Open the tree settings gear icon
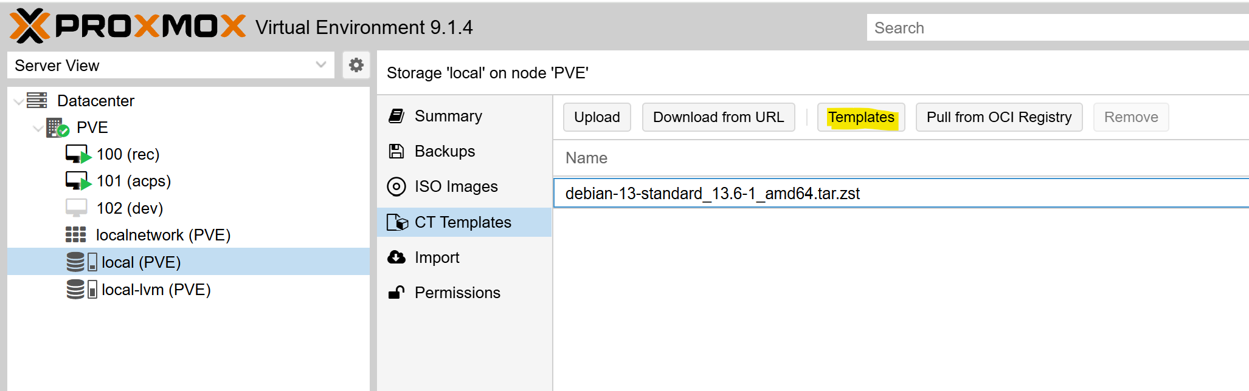 click(356, 65)
